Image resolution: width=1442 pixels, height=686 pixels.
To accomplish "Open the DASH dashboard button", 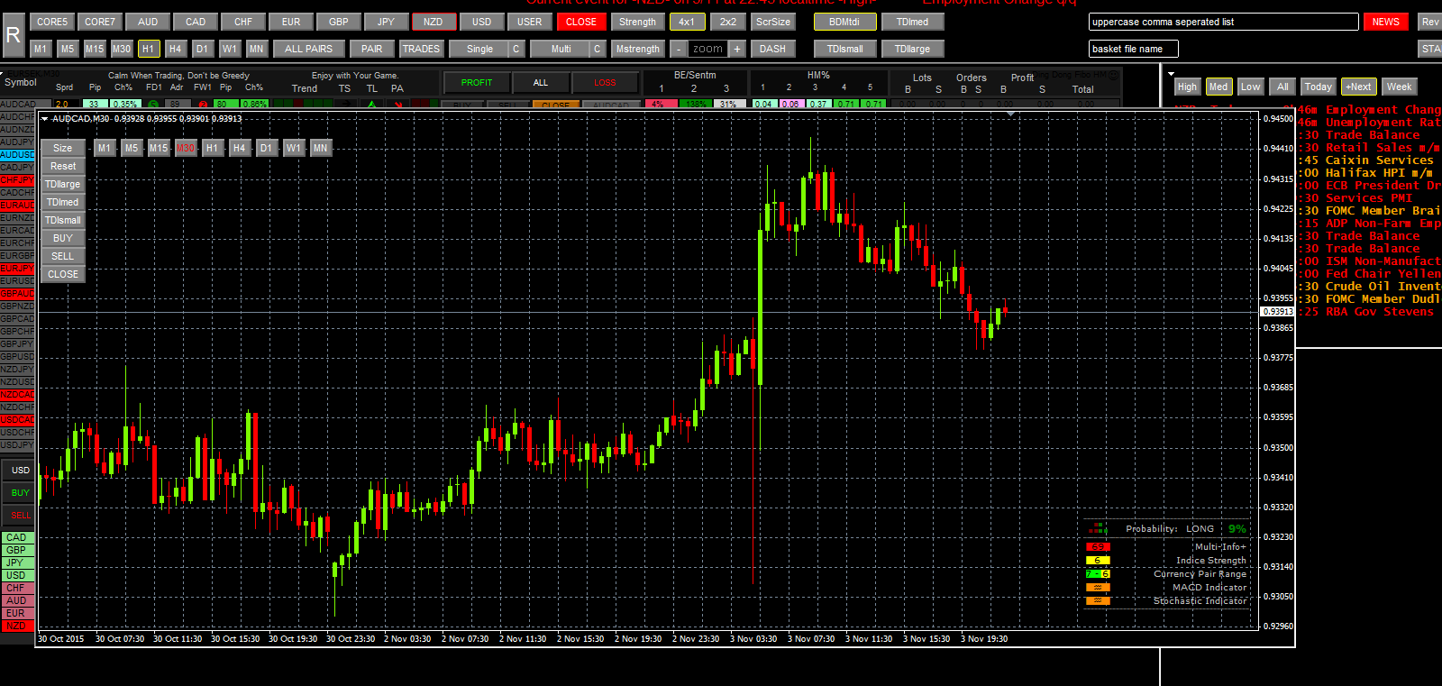I will (772, 49).
